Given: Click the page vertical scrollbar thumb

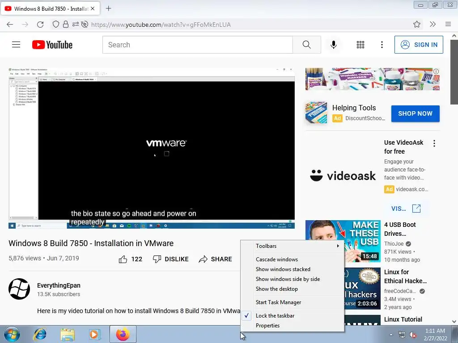Looking at the screenshot, I should tap(454, 72).
